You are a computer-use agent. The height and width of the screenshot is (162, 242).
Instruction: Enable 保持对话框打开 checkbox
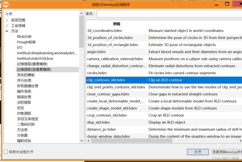[x=6, y=152]
